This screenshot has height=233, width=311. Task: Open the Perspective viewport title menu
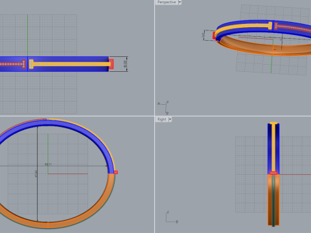[167, 2]
